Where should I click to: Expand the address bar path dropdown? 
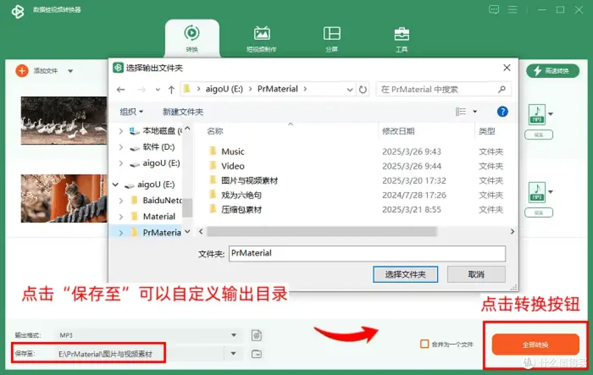pos(350,89)
